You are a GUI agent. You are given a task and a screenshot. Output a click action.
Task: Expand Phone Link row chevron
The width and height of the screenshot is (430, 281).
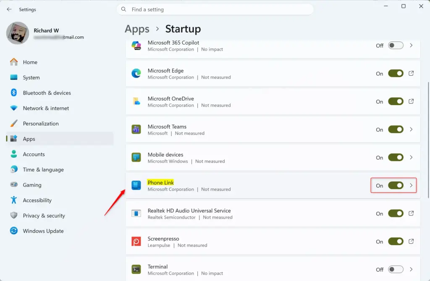pos(411,185)
